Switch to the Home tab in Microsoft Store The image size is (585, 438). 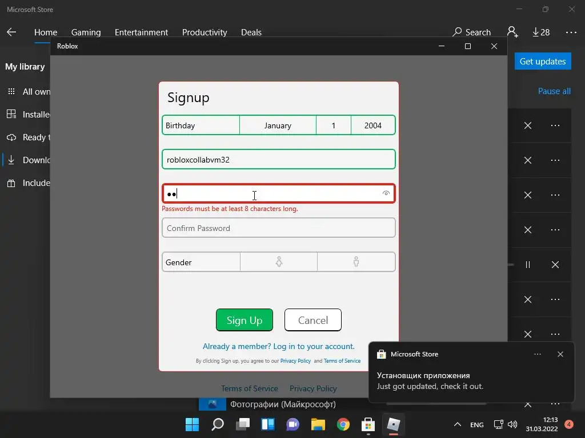pyautogui.click(x=46, y=33)
